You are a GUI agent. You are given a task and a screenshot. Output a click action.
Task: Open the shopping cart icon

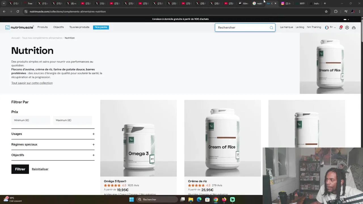tap(354, 27)
